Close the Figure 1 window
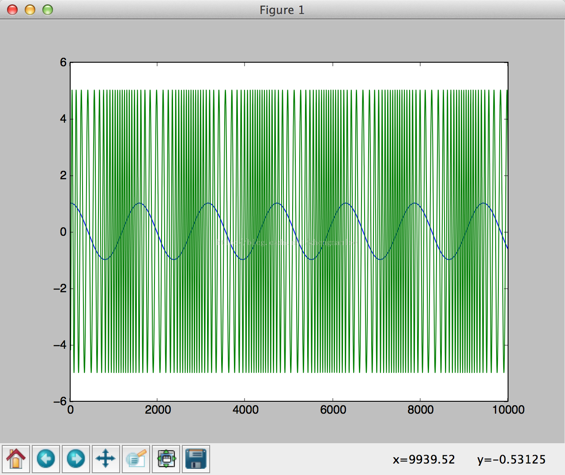The height and width of the screenshot is (475, 565). tap(12, 10)
